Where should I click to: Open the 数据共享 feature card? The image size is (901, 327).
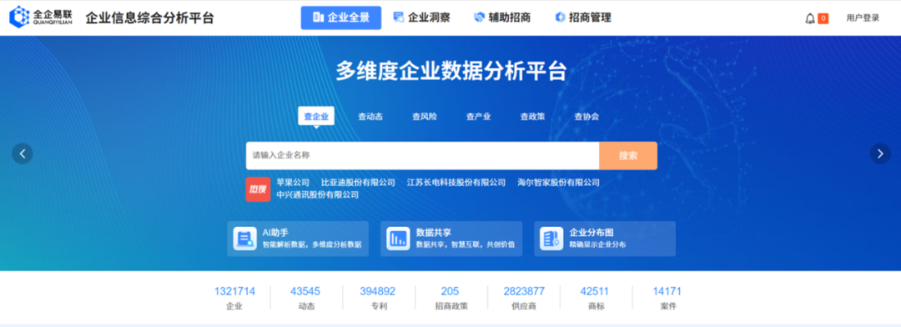pos(451,239)
